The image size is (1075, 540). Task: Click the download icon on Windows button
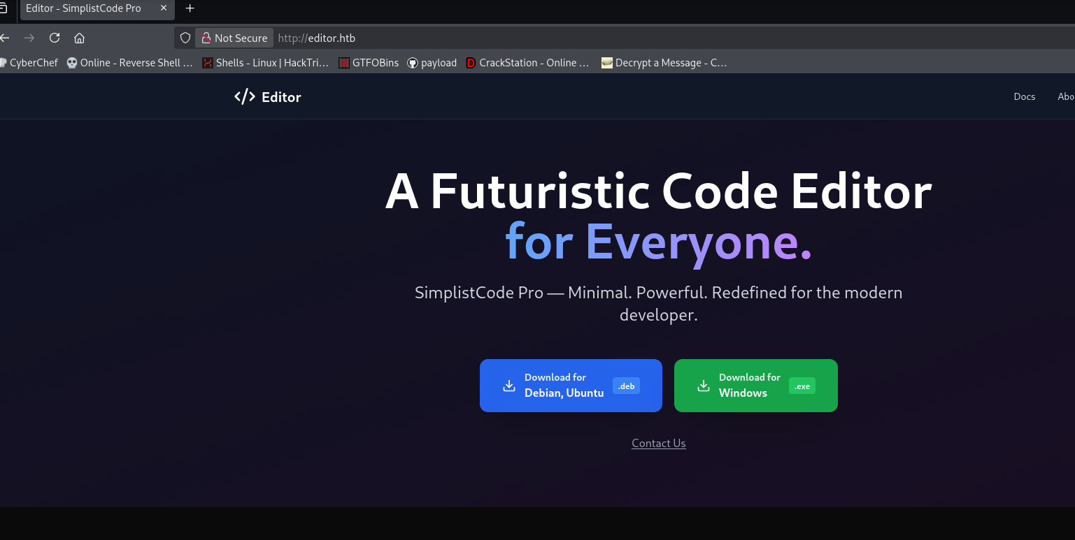704,386
